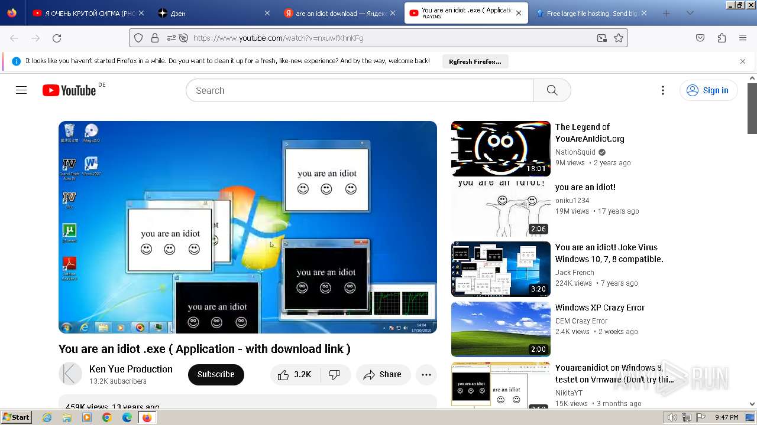Viewport: 757px width, 425px height.
Task: Open Firefox View pinned icon
Action: click(12, 13)
